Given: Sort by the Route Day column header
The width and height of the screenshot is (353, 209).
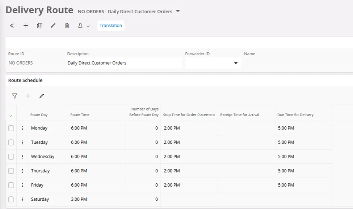Looking at the screenshot, I should (39, 115).
